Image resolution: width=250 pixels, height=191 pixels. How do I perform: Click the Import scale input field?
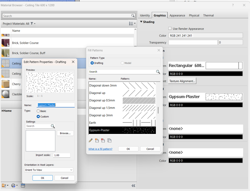(62, 155)
